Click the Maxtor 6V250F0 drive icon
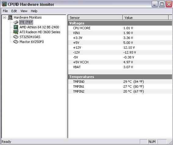Viewport: 173px width, 145px height. 16,42
